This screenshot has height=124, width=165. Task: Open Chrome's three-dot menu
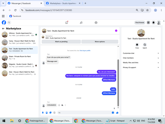click(161, 10)
